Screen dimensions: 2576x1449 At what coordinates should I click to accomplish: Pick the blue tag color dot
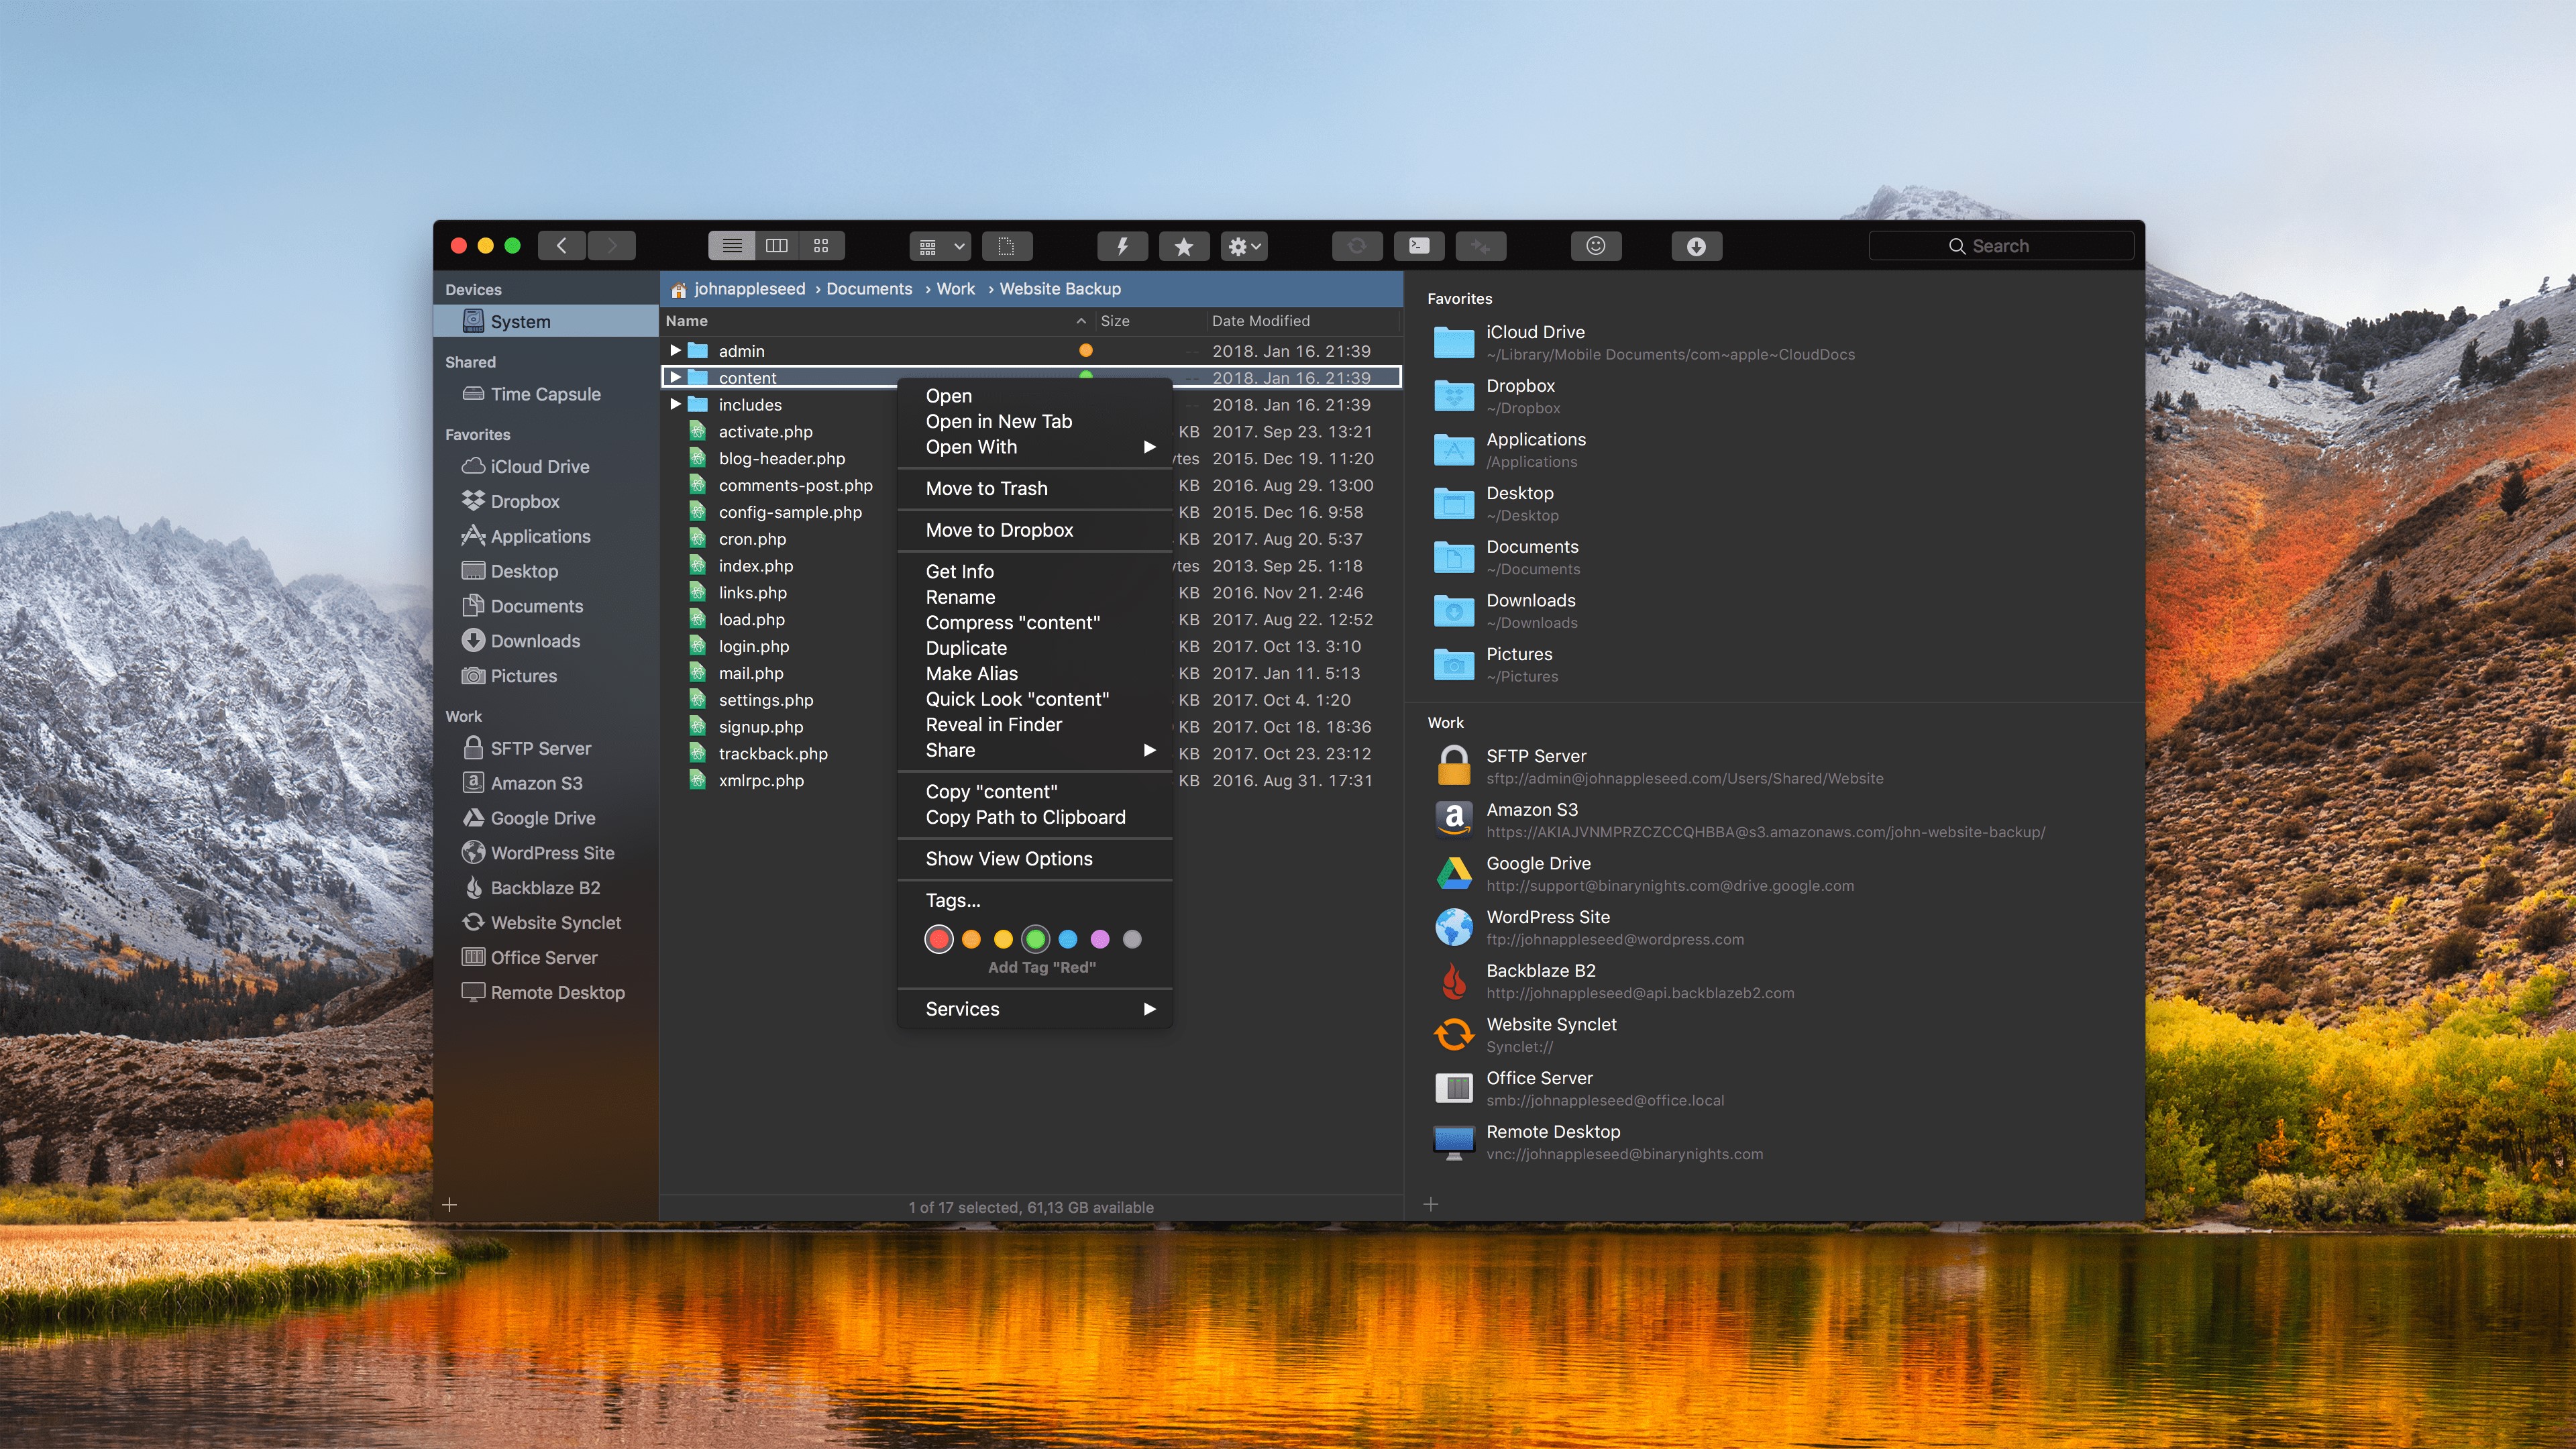tap(1067, 939)
